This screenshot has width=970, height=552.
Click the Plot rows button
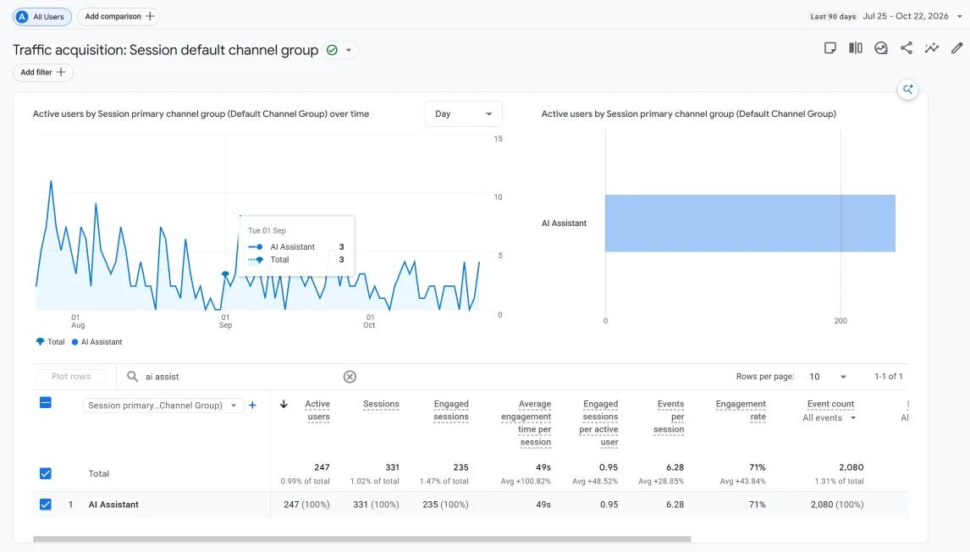(x=70, y=376)
